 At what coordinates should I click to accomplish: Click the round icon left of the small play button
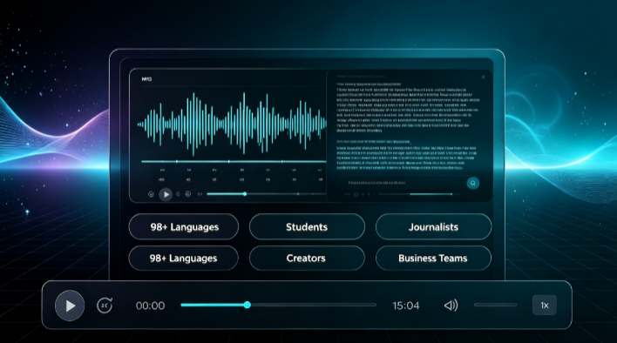click(151, 194)
